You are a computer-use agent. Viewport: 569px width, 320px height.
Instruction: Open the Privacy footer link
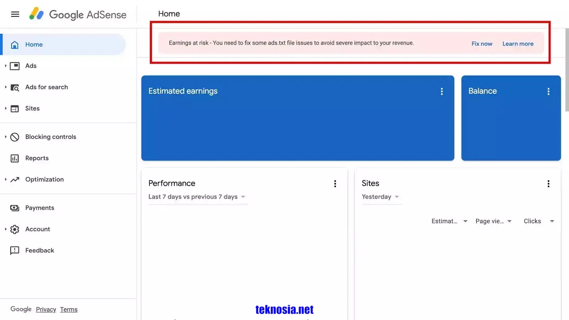(46, 309)
